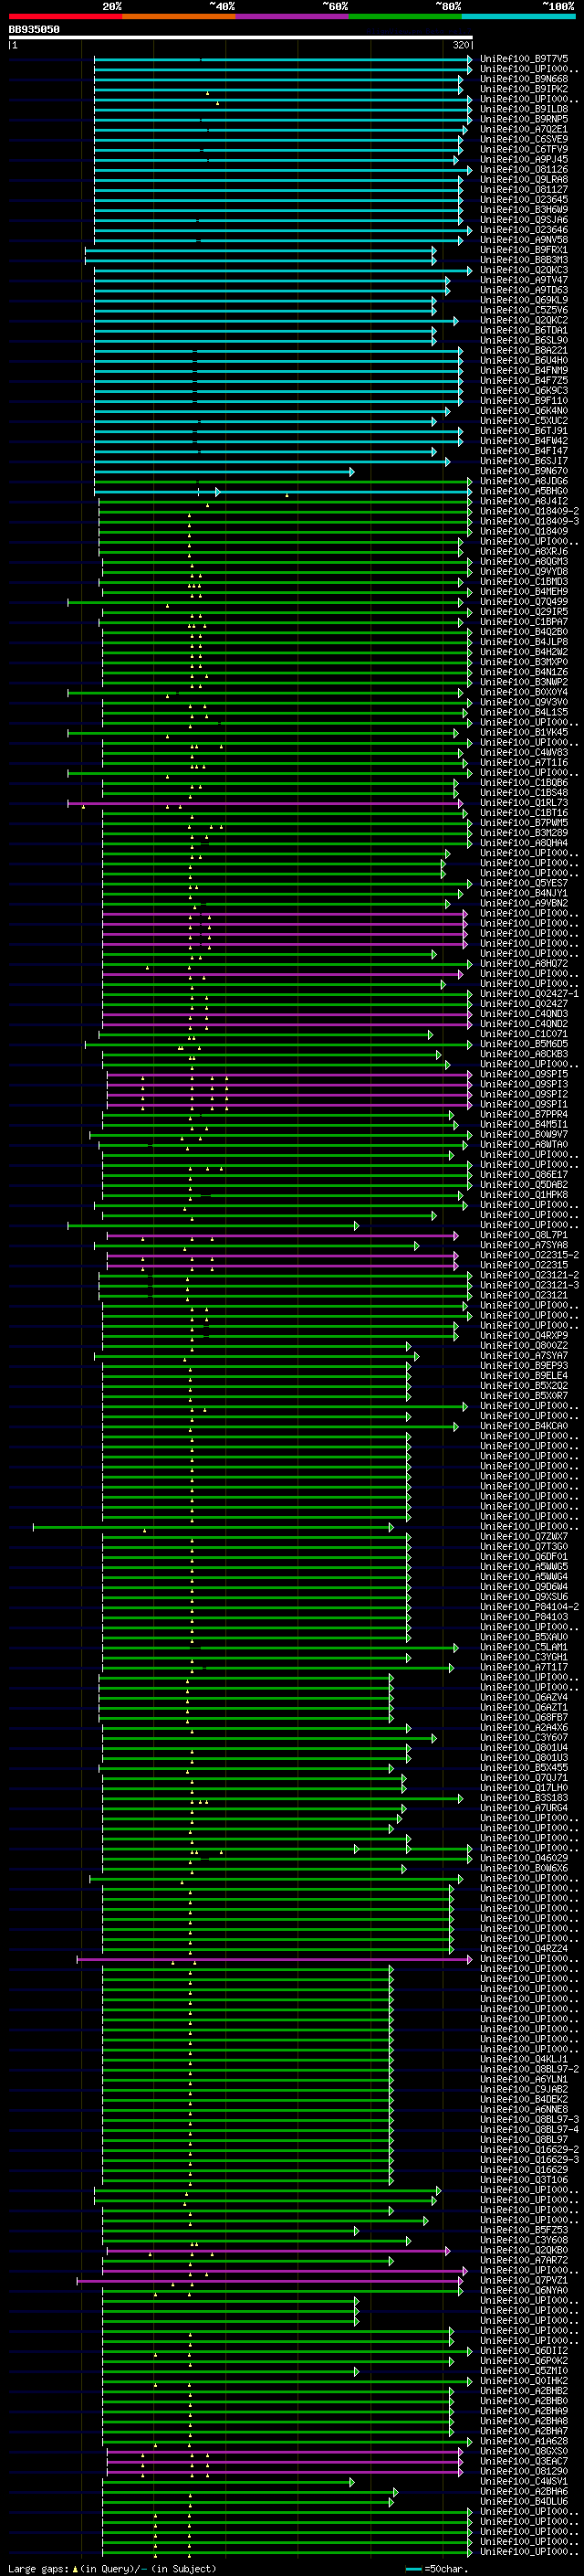This screenshot has width=584, height=2576.
Task: Open isoform UniRef100_Q18409-2
Action: 529,511
